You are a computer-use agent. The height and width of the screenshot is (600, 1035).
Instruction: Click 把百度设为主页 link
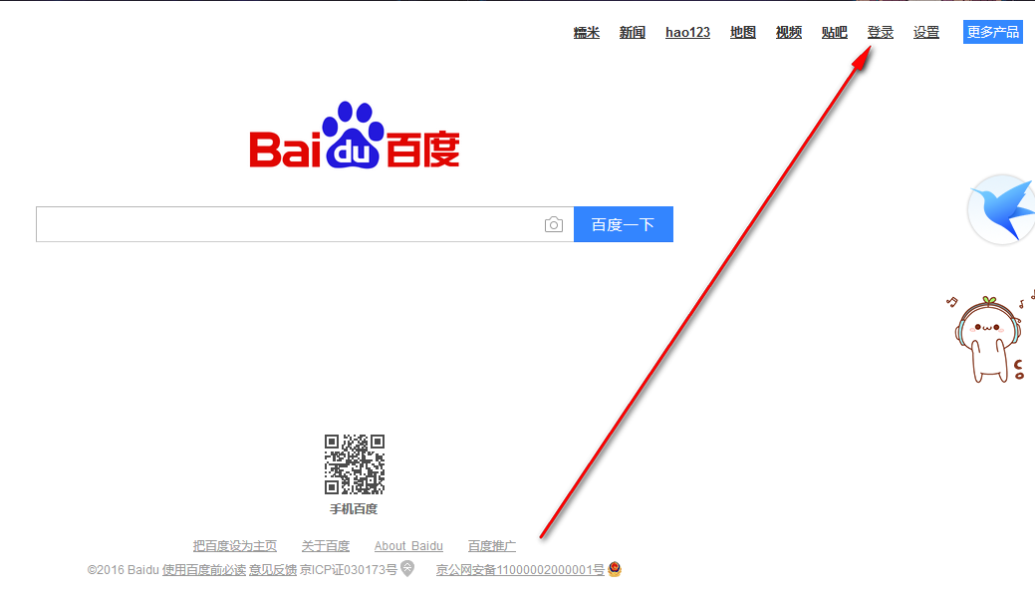click(x=235, y=546)
